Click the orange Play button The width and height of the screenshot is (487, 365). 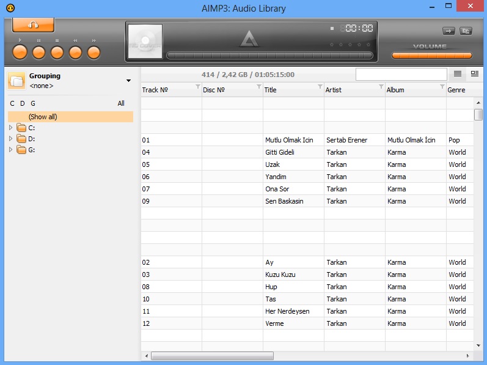(20, 52)
